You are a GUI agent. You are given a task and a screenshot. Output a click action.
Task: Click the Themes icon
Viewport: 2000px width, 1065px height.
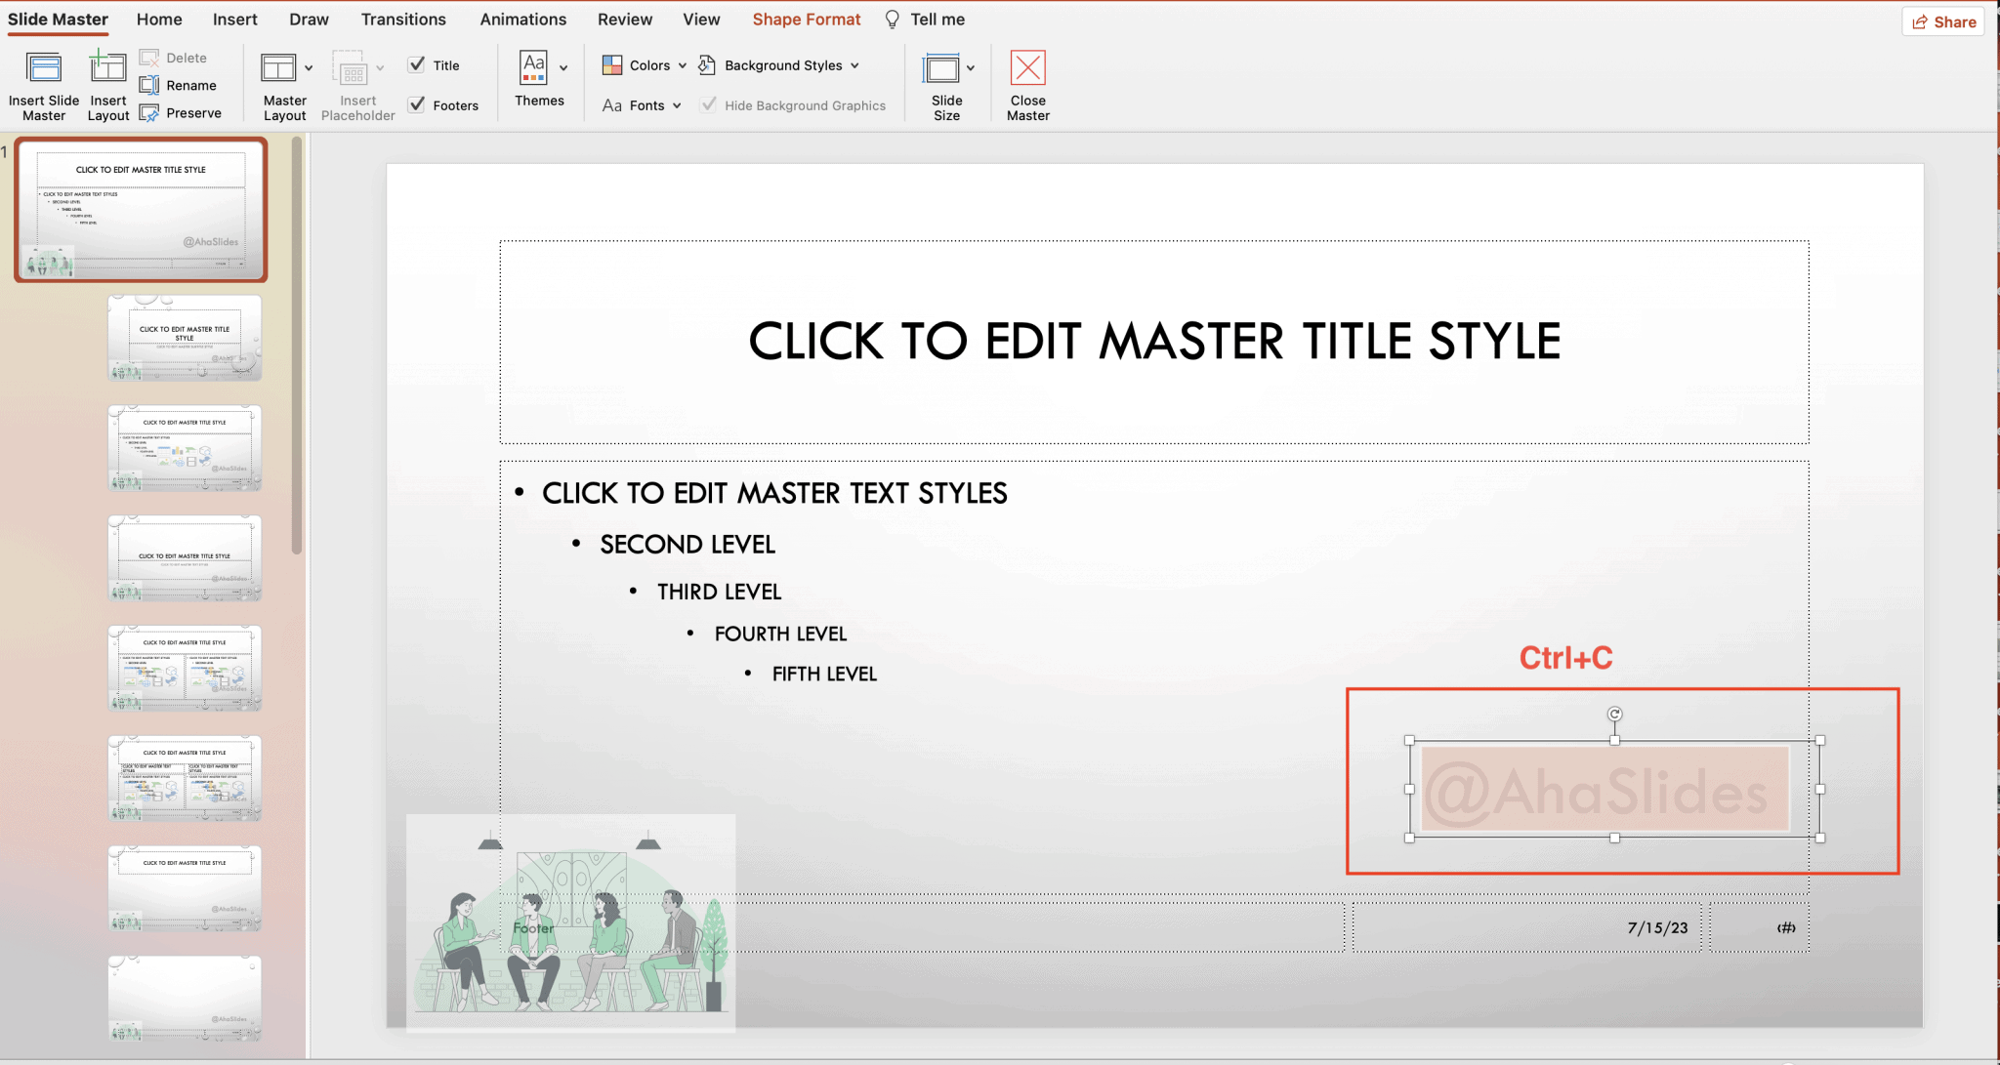pyautogui.click(x=533, y=68)
